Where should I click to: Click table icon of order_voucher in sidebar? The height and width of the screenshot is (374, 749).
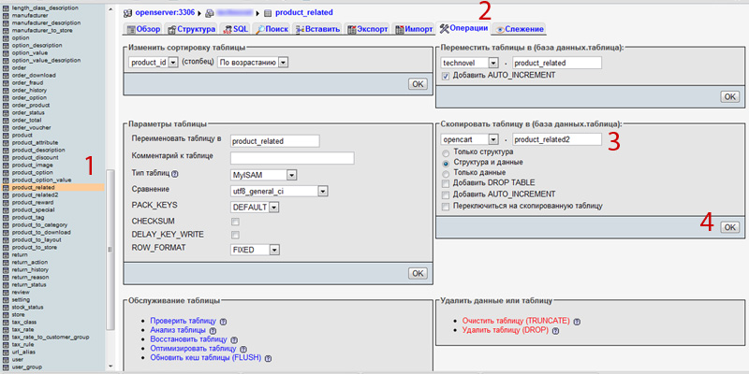[6, 128]
